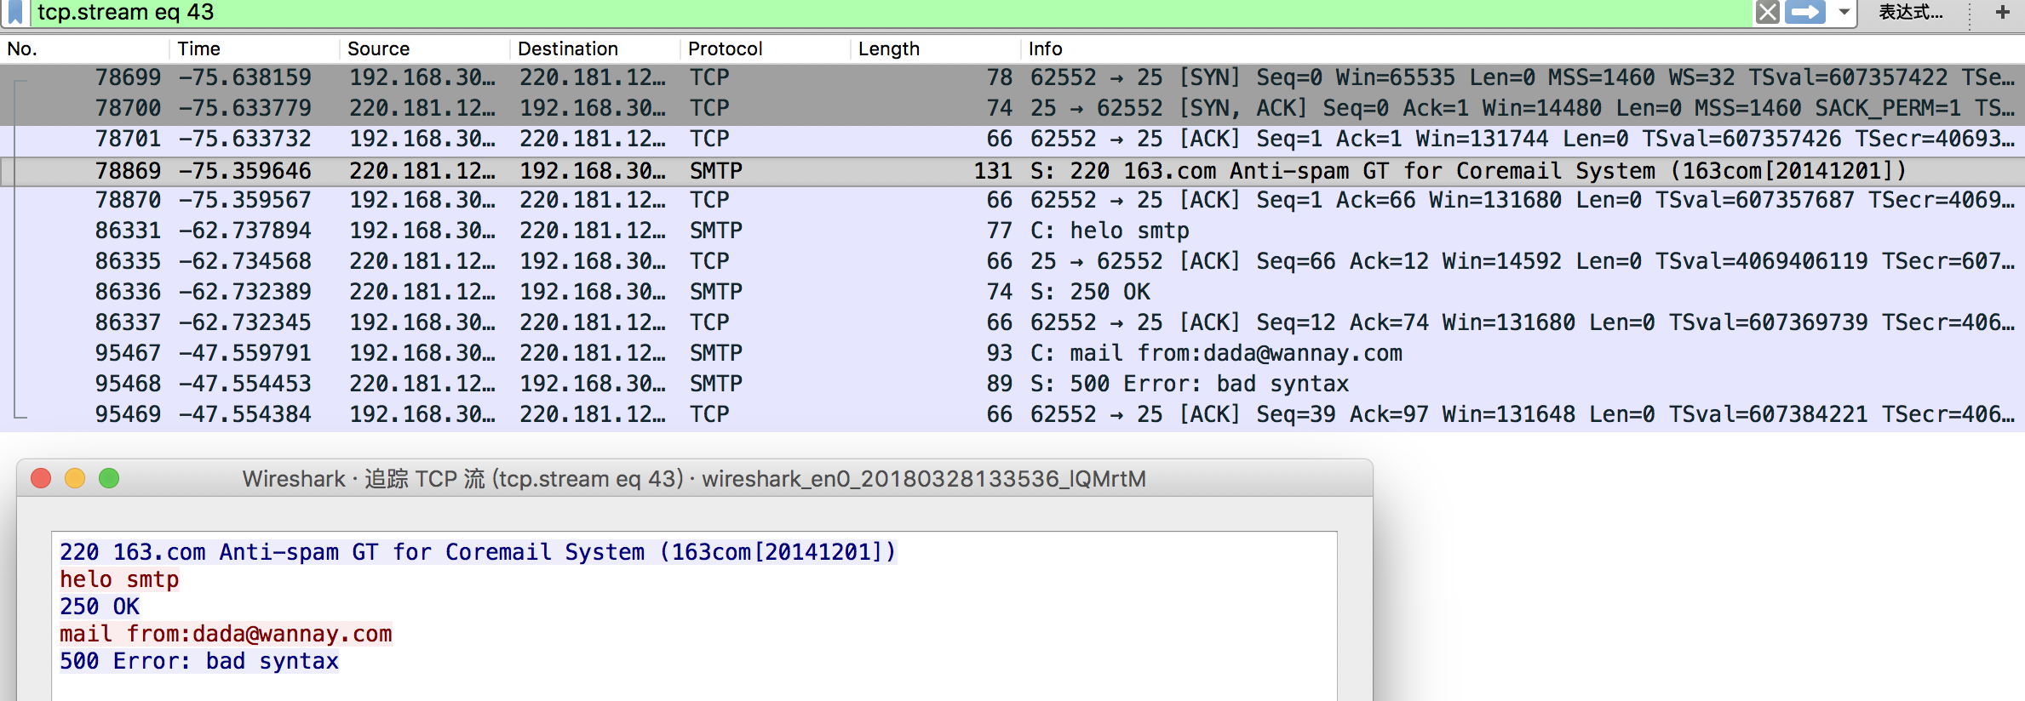Screen dimensions: 2025x701
Task: Sort packets by the Time column header
Action: coord(255,48)
